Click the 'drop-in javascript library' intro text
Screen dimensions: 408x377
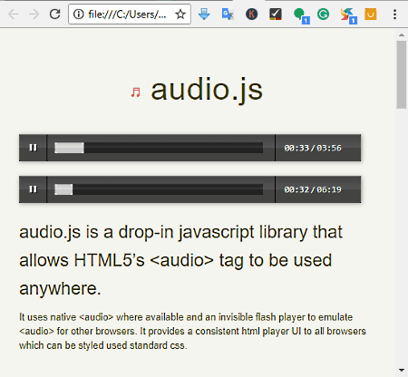[180, 260]
